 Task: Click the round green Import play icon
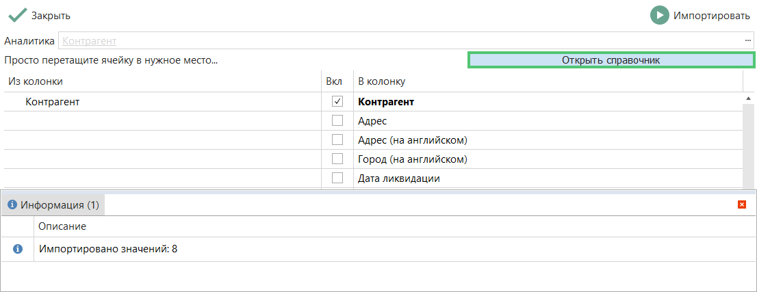(x=659, y=15)
